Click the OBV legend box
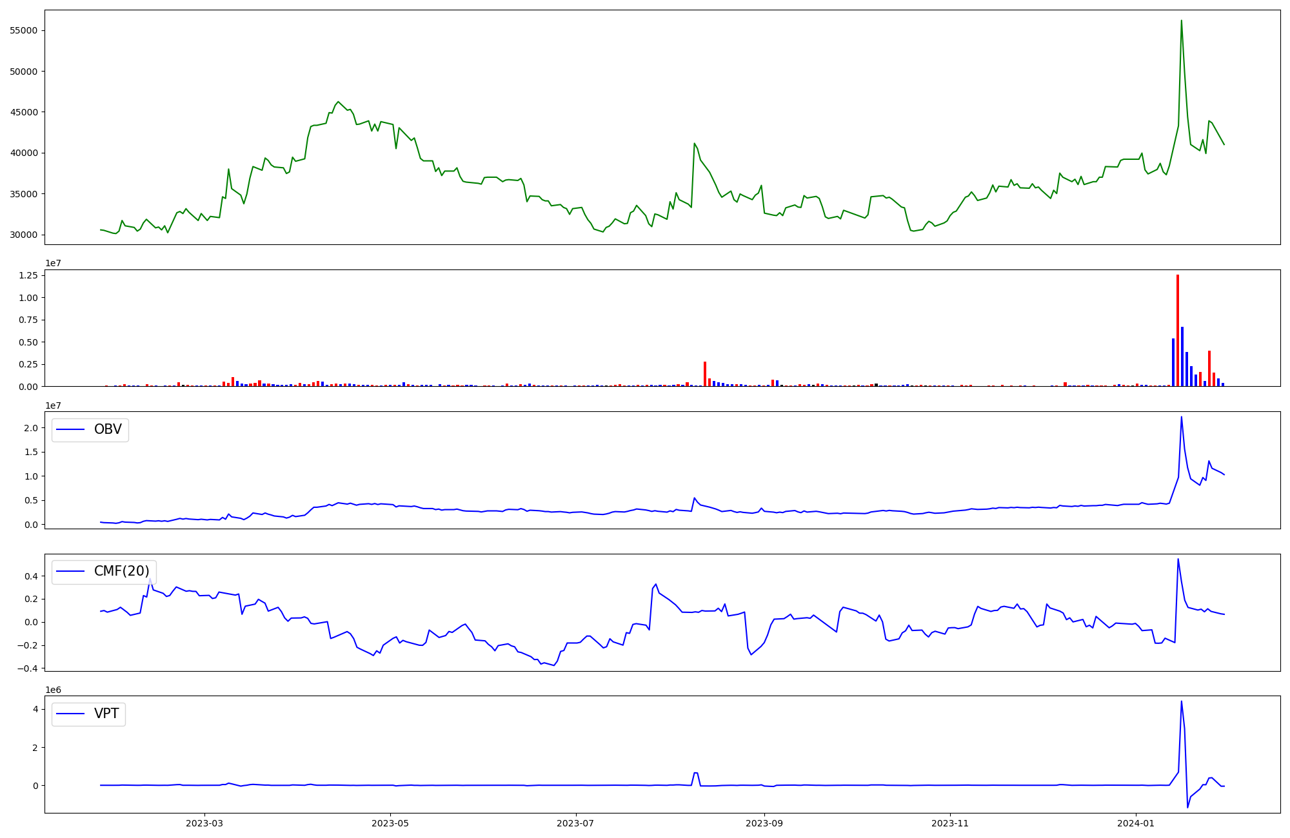The height and width of the screenshot is (838, 1290). pos(90,430)
